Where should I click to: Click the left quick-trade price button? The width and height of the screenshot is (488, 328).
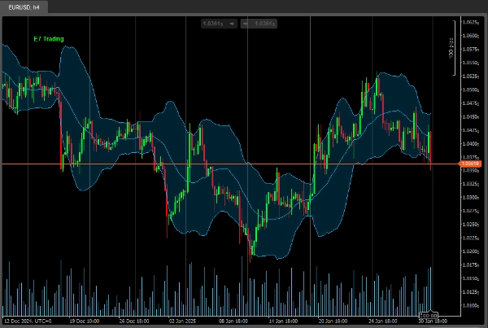[219, 24]
